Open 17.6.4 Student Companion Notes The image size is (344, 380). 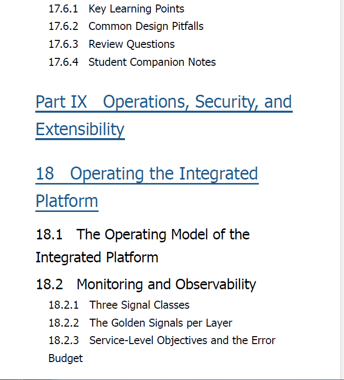tap(132, 62)
